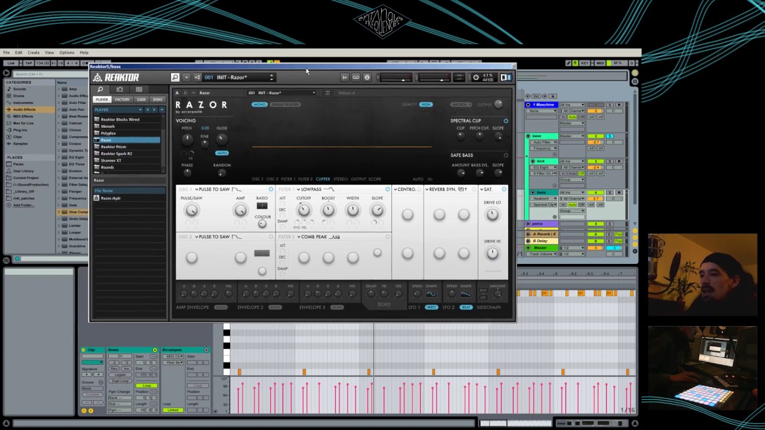
Task: Toggle Filter 1 power button
Action: [387, 189]
